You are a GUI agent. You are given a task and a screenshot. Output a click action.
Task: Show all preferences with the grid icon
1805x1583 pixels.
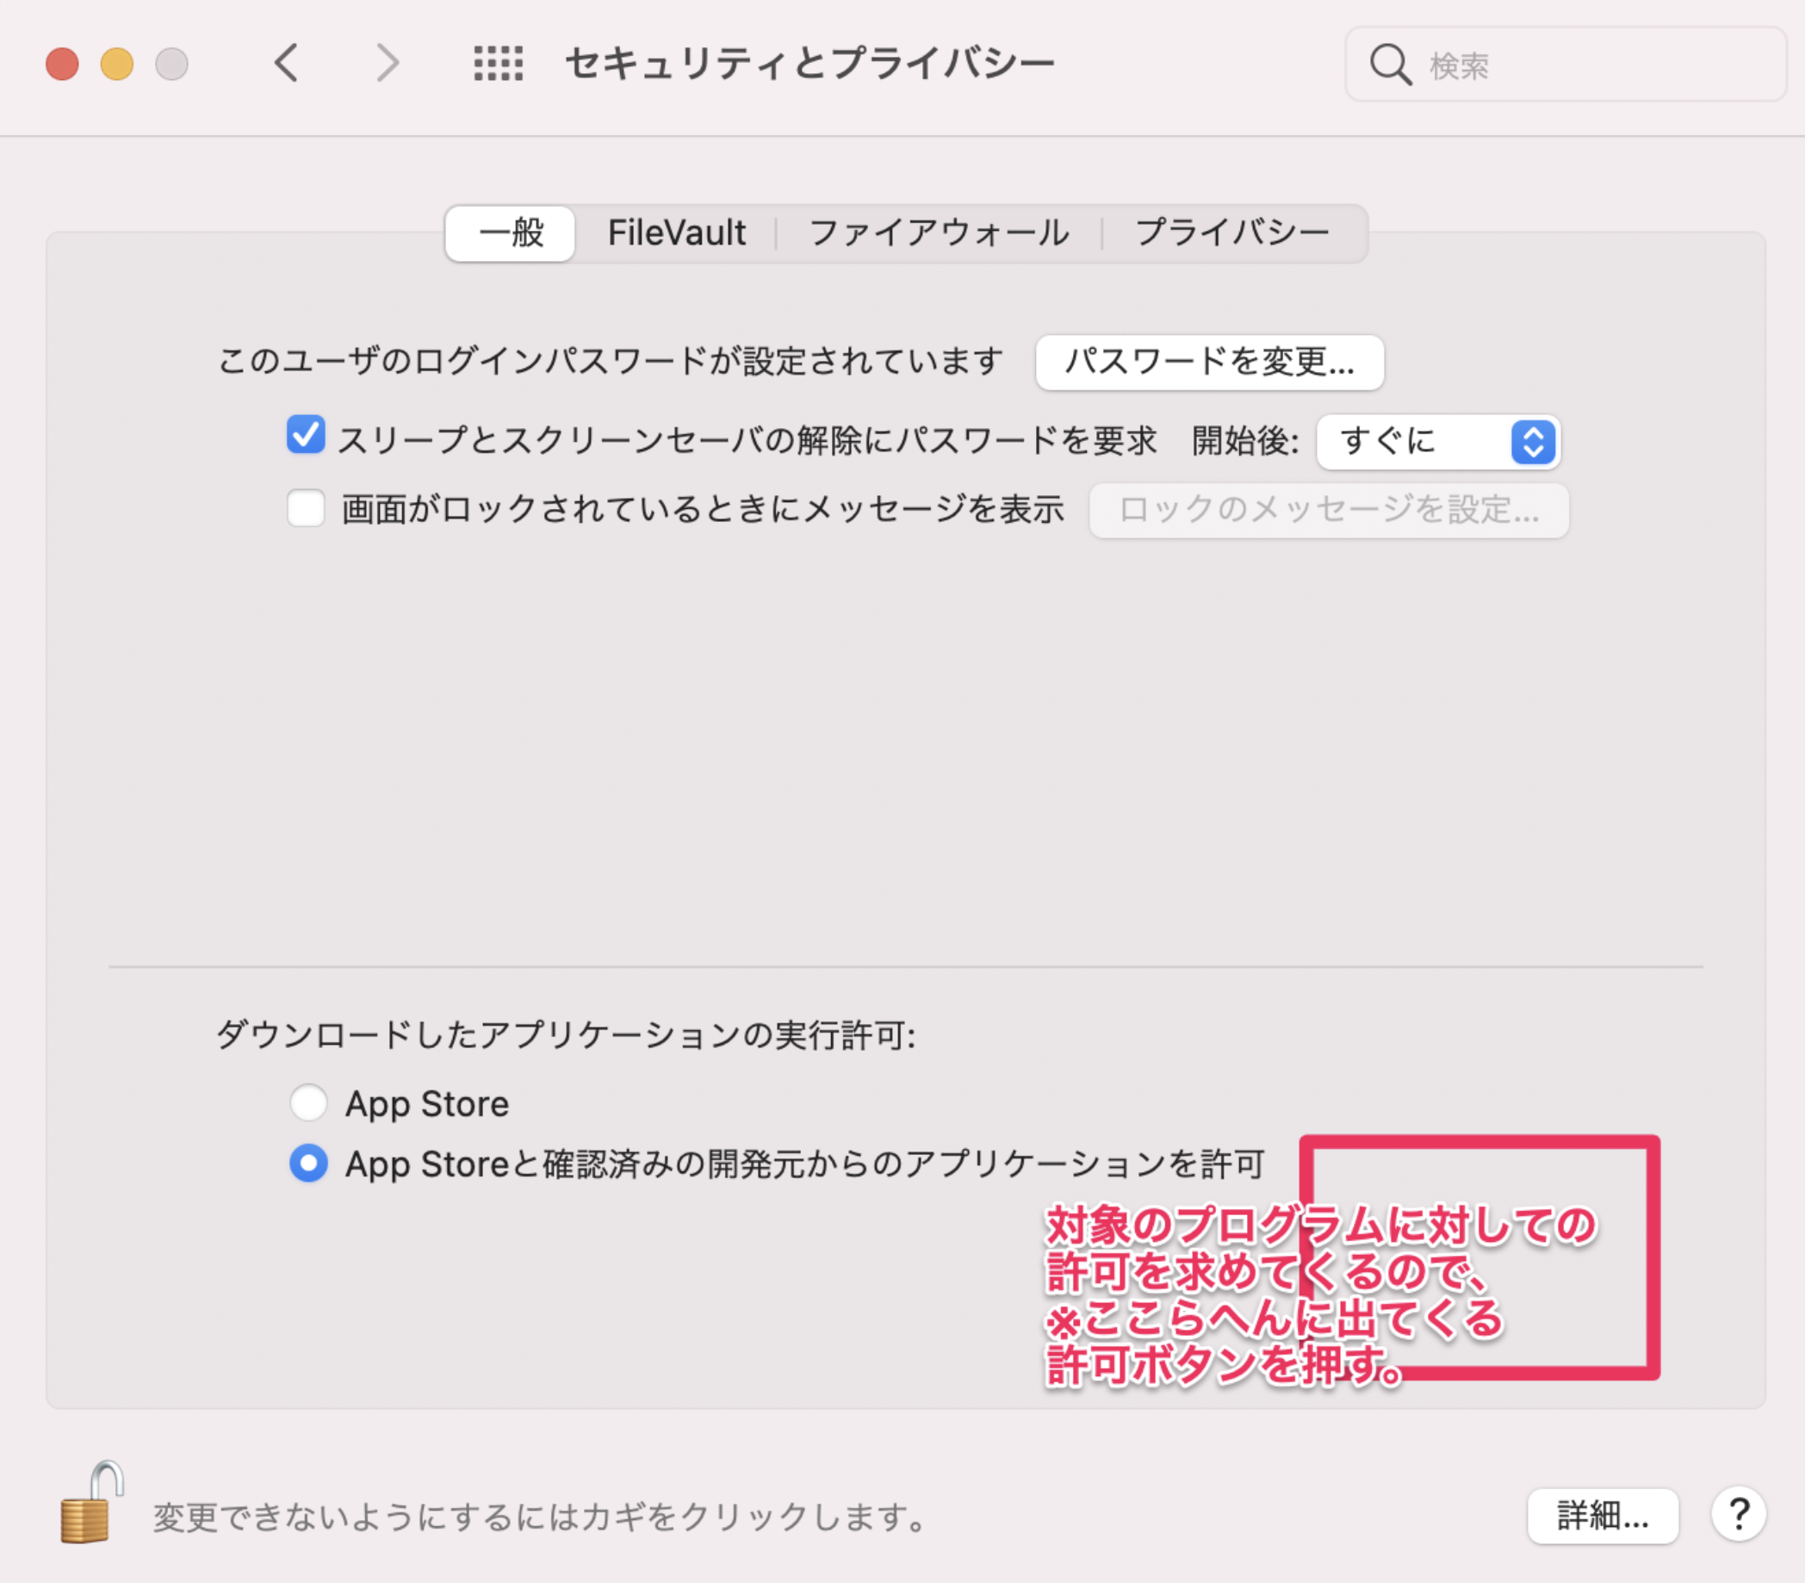[x=498, y=64]
